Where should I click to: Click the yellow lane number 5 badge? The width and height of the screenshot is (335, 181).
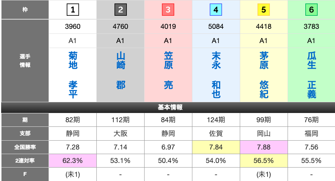[x=264, y=10]
